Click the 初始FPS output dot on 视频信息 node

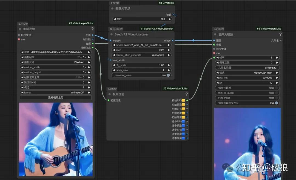pyautogui.click(x=187, y=100)
